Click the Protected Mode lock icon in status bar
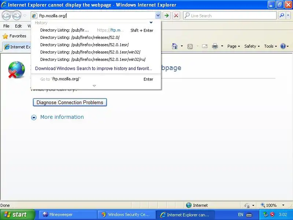The width and height of the screenshot is (293, 220). pos(247,205)
